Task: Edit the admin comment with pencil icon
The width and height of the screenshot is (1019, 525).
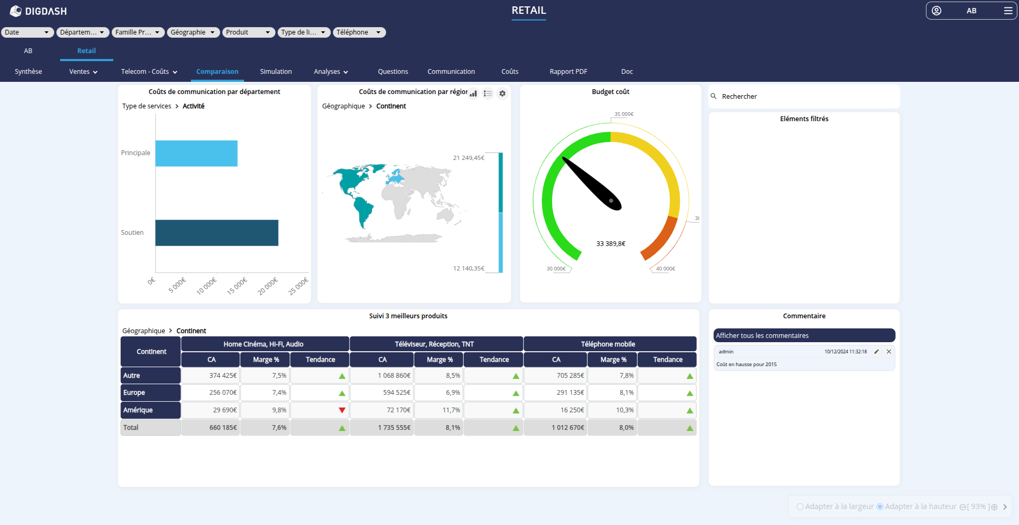Action: [876, 352]
